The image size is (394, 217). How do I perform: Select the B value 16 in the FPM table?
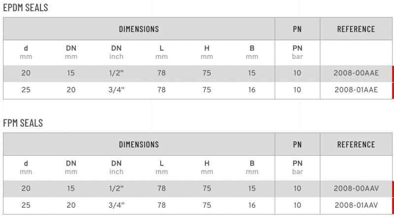[x=252, y=205]
